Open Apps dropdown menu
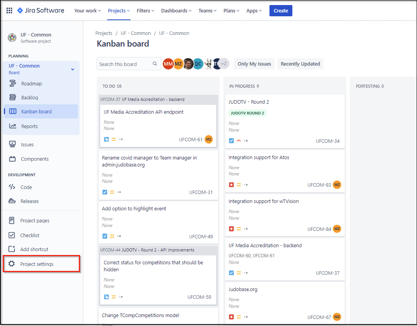 254,10
